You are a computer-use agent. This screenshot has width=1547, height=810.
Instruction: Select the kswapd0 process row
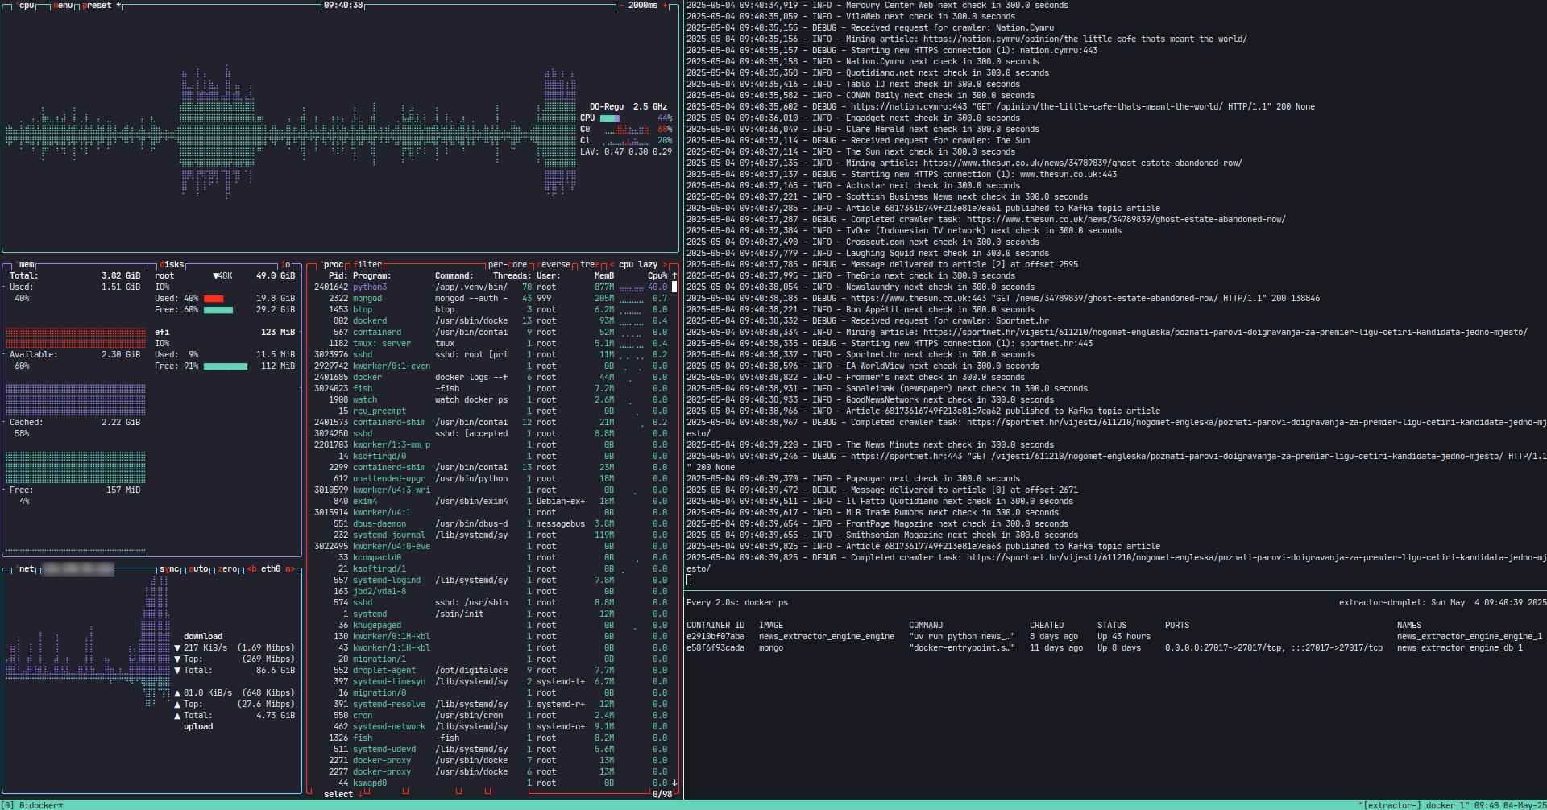pyautogui.click(x=491, y=783)
